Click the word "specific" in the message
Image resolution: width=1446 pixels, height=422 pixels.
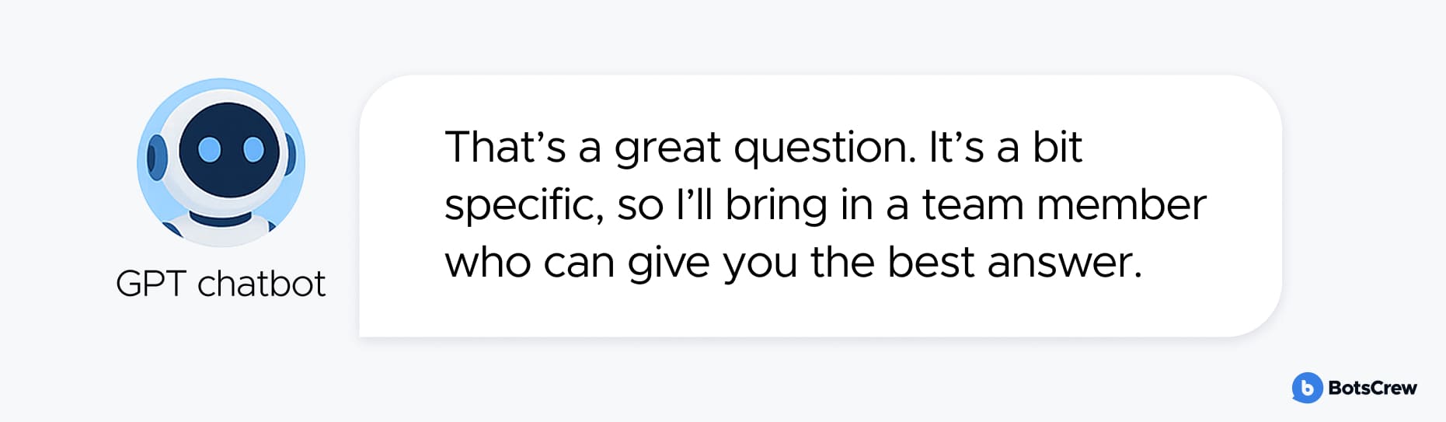pyautogui.click(x=524, y=206)
